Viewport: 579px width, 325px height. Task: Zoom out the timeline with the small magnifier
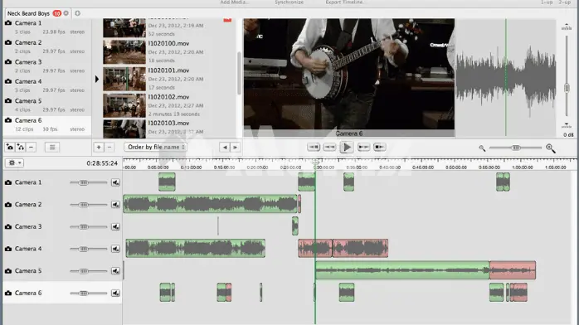(x=482, y=148)
